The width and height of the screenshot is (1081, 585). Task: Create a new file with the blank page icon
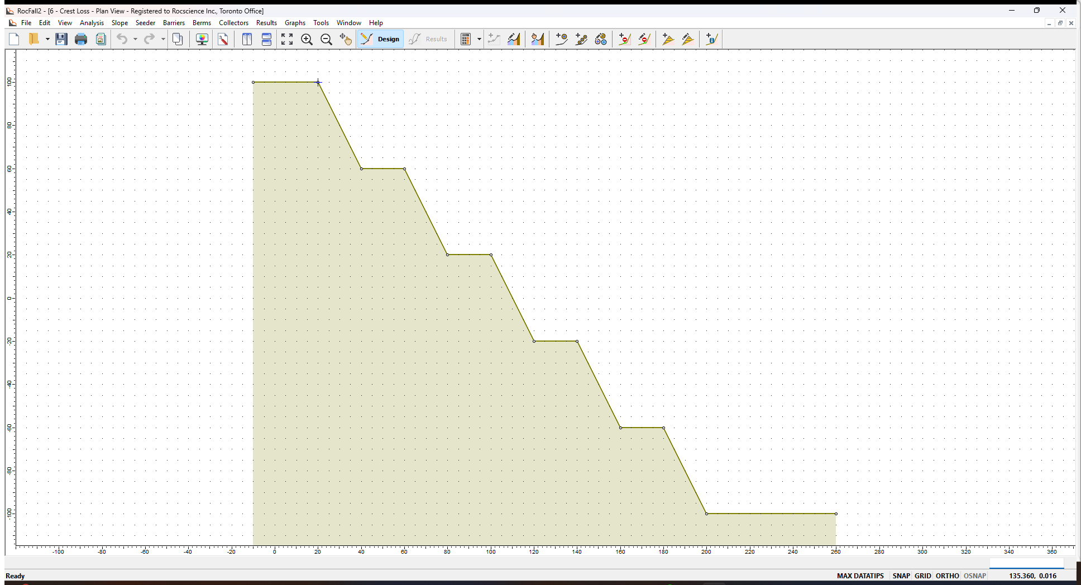click(15, 39)
